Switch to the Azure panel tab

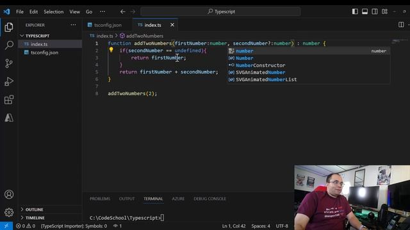pos(178,199)
